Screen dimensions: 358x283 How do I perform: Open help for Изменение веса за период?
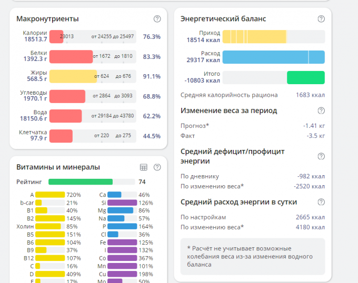coord(321,110)
